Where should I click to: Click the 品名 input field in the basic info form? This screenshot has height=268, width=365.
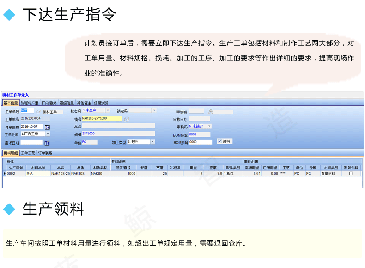click(x=118, y=126)
